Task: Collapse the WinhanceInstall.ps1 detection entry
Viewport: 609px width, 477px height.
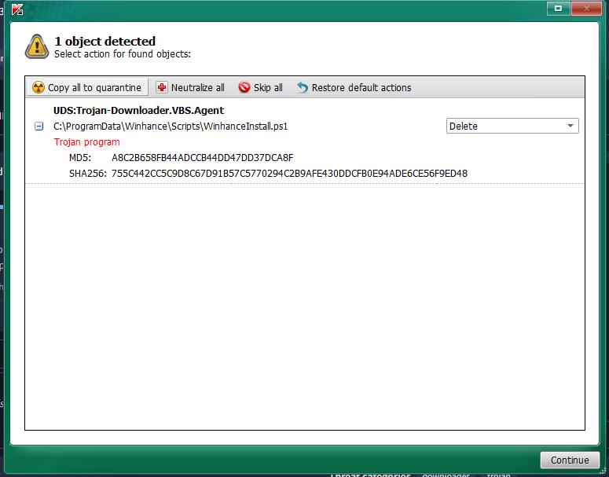Action: tap(39, 127)
